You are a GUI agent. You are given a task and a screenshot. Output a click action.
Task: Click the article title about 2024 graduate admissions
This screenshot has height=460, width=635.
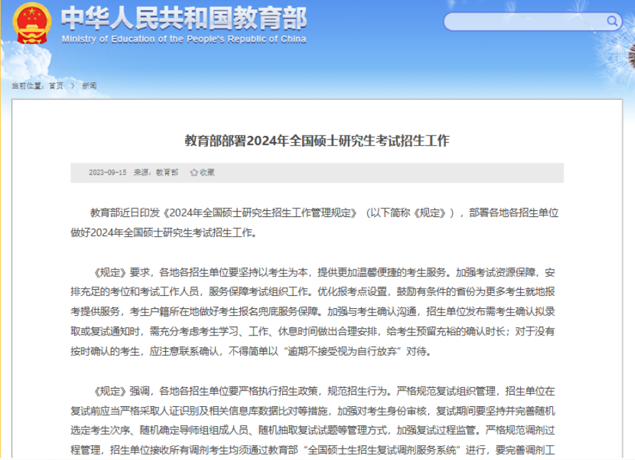[317, 142]
